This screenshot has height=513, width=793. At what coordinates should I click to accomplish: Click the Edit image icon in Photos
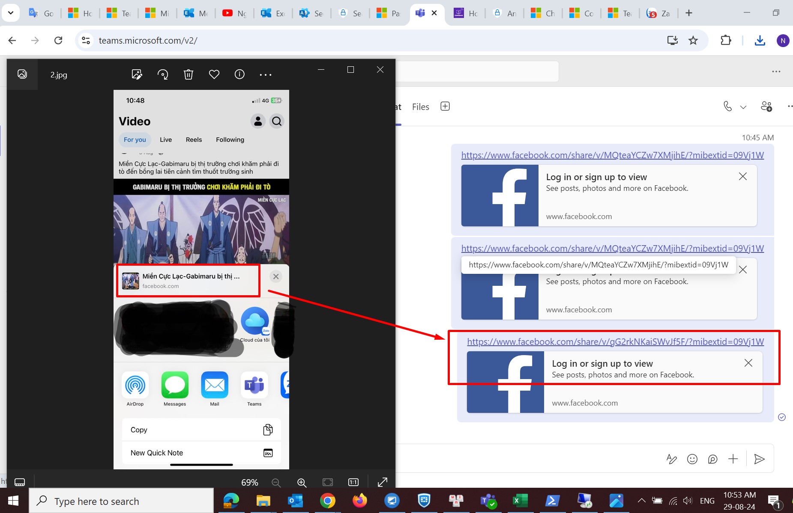coord(137,74)
